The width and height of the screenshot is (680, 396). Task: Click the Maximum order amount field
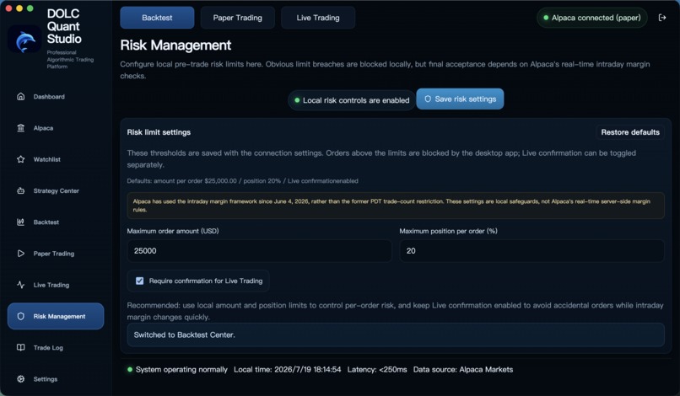pos(259,251)
